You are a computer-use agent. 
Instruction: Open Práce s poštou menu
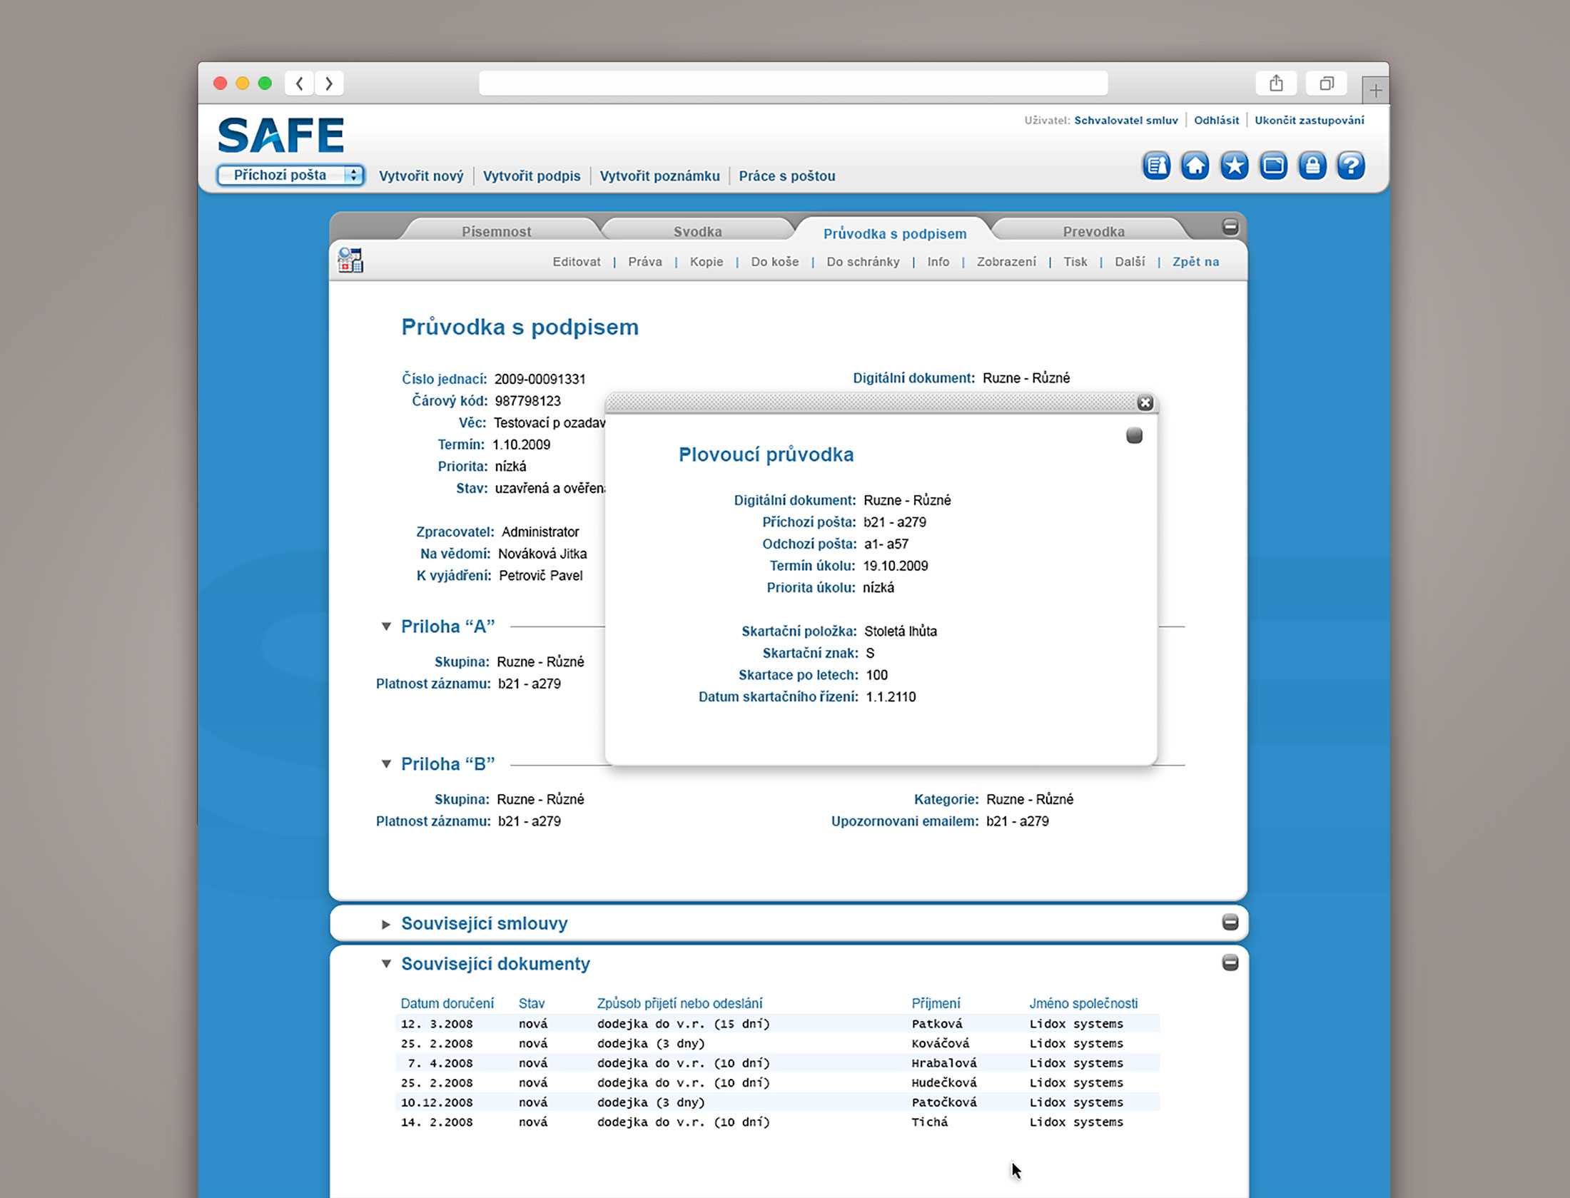coord(786,176)
